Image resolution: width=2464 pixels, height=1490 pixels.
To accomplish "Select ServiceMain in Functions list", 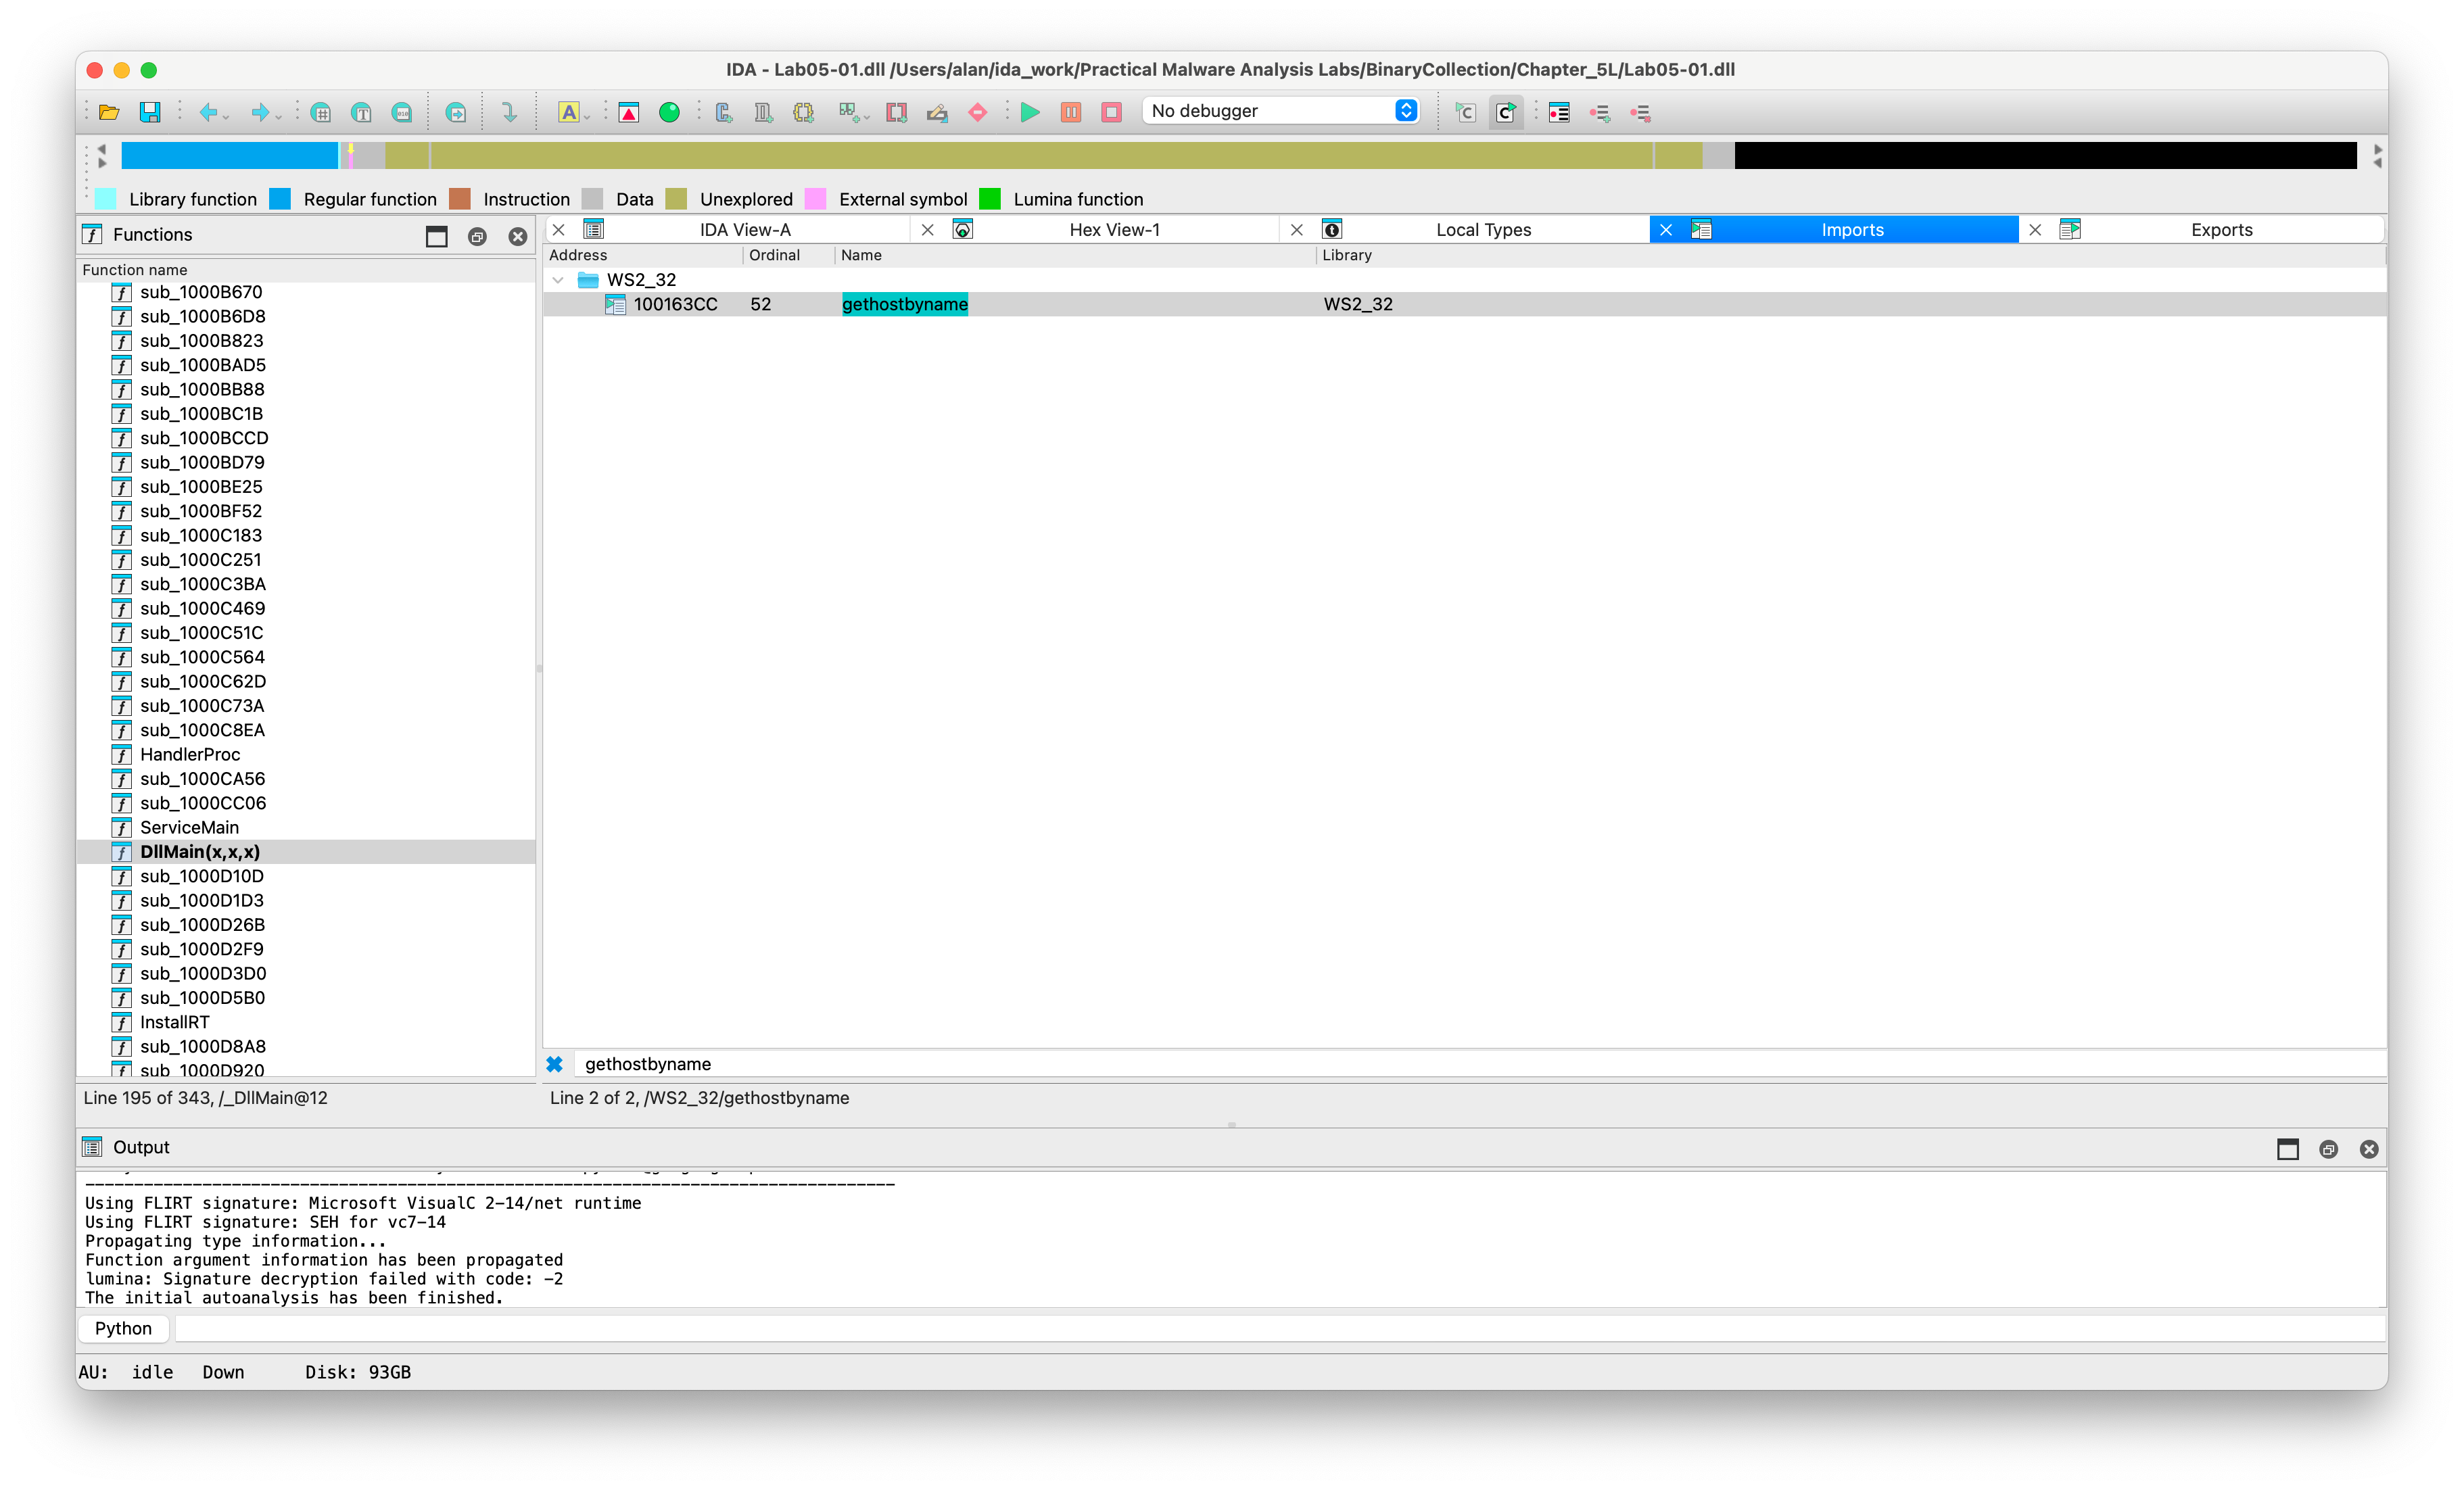I will pos(189,828).
